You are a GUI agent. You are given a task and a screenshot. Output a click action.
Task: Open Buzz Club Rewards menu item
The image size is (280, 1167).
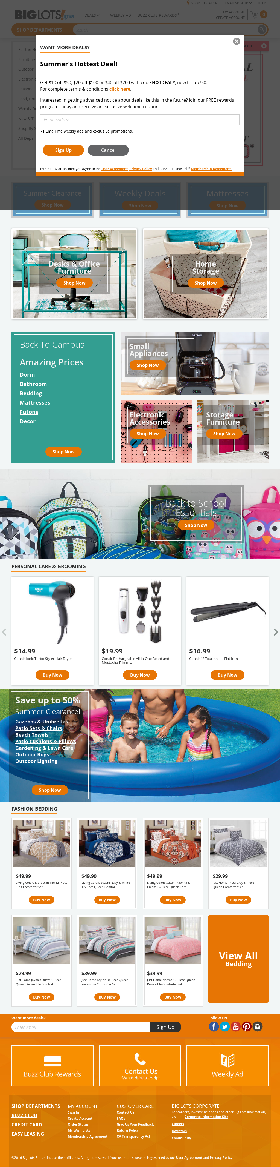pyautogui.click(x=158, y=15)
